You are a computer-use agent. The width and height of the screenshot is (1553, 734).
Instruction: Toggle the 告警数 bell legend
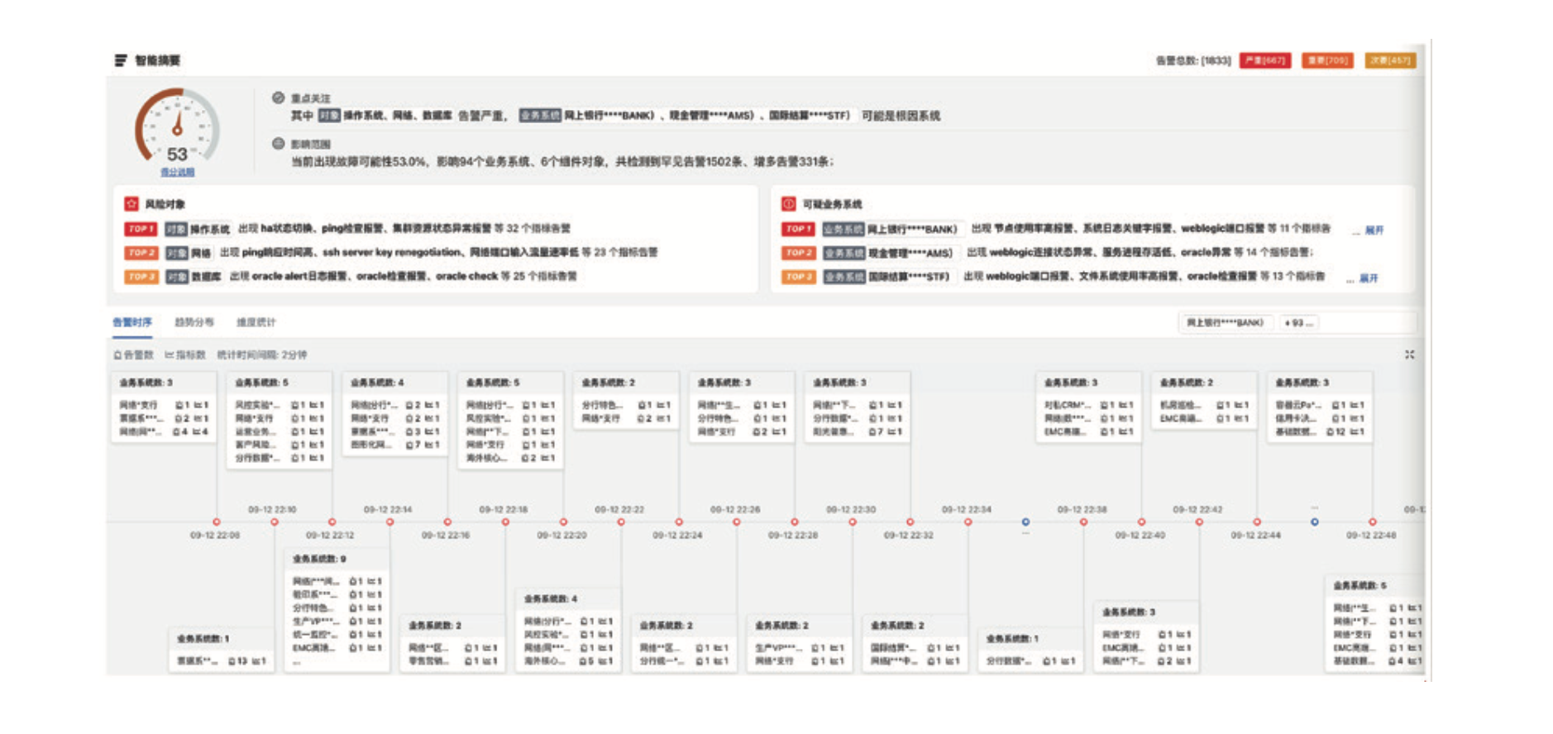(133, 355)
